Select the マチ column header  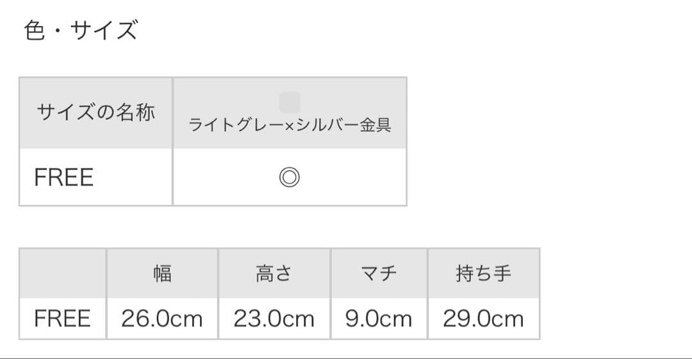pyautogui.click(x=379, y=274)
